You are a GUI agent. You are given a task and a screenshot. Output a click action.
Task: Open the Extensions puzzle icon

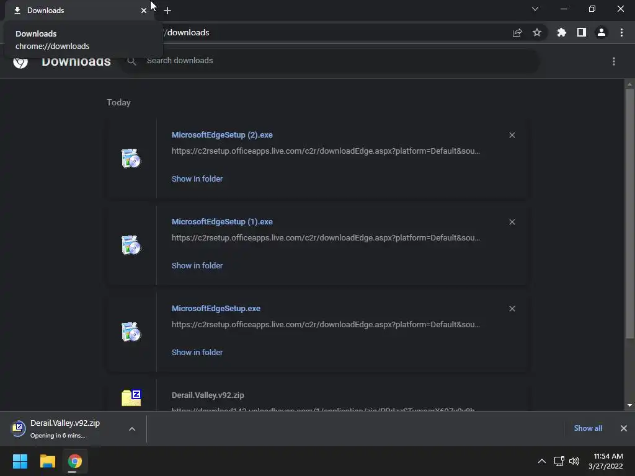tap(562, 32)
